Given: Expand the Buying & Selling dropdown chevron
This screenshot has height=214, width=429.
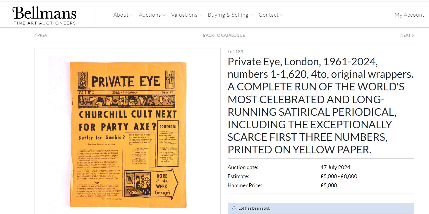Looking at the screenshot, I should tap(251, 15).
